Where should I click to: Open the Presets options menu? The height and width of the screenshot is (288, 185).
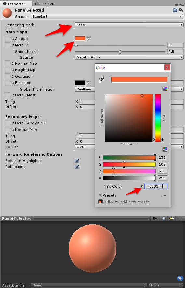[165, 196]
